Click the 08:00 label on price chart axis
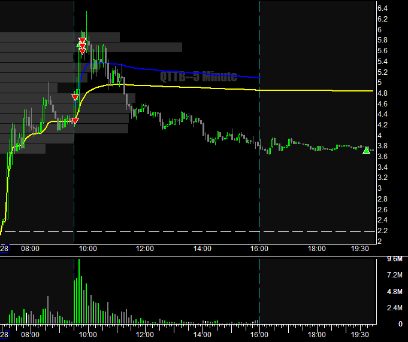The width and height of the screenshot is (408, 342). pyautogui.click(x=30, y=249)
